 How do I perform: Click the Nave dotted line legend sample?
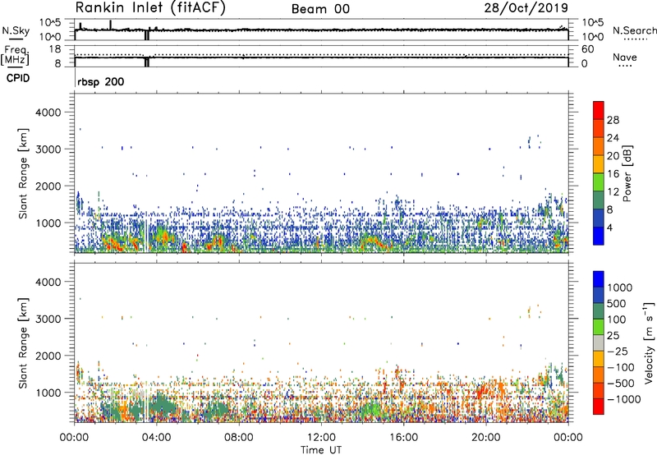click(625, 66)
